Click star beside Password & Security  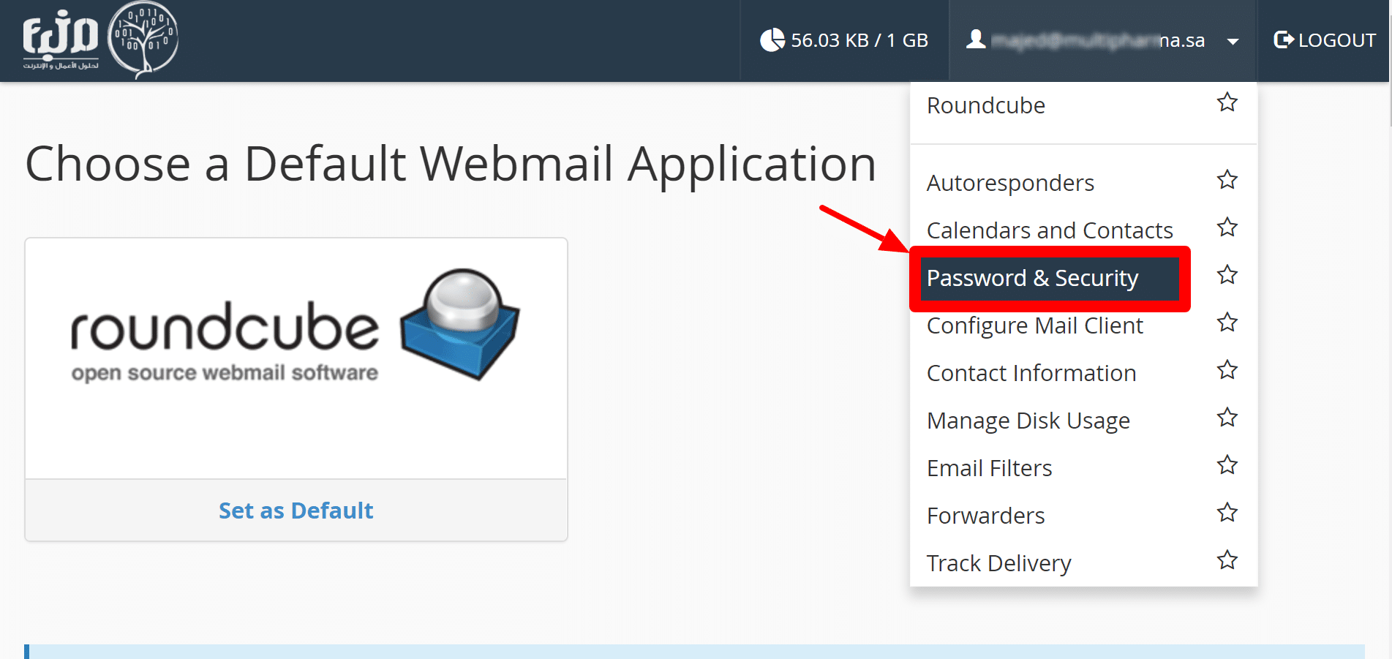tap(1227, 275)
